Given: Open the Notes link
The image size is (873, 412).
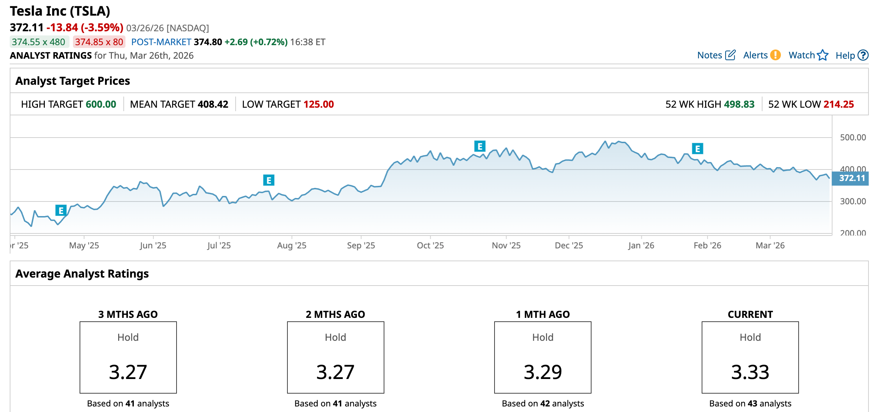Looking at the screenshot, I should coord(709,55).
